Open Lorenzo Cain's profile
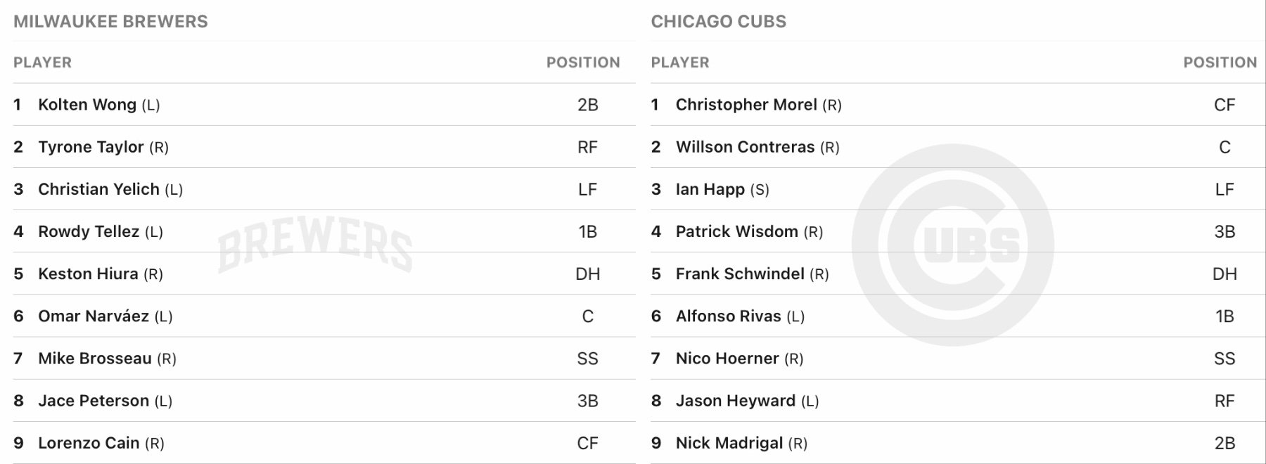 (x=89, y=443)
